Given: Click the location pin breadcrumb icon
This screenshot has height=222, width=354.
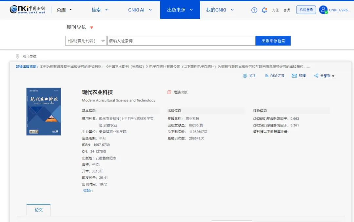Looking at the screenshot, I should coord(17,56).
